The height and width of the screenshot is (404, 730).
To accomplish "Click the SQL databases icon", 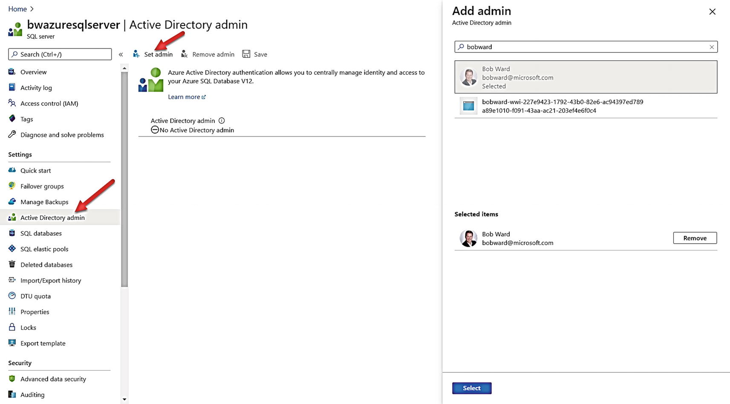I will [12, 233].
